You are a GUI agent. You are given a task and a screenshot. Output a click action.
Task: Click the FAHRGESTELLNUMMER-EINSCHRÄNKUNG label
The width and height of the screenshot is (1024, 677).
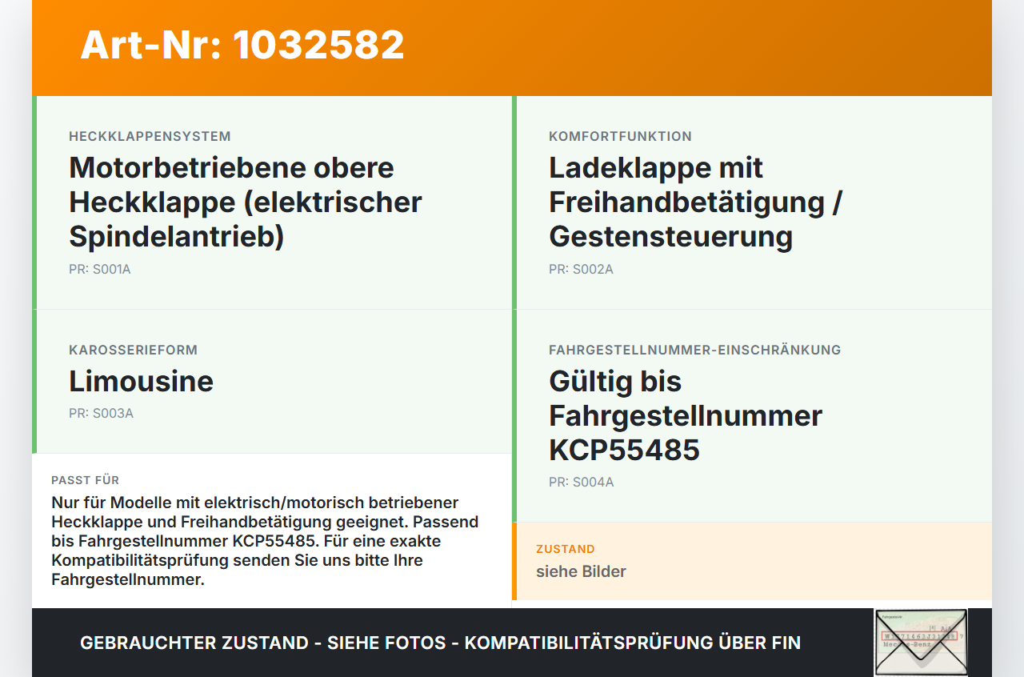(x=694, y=351)
